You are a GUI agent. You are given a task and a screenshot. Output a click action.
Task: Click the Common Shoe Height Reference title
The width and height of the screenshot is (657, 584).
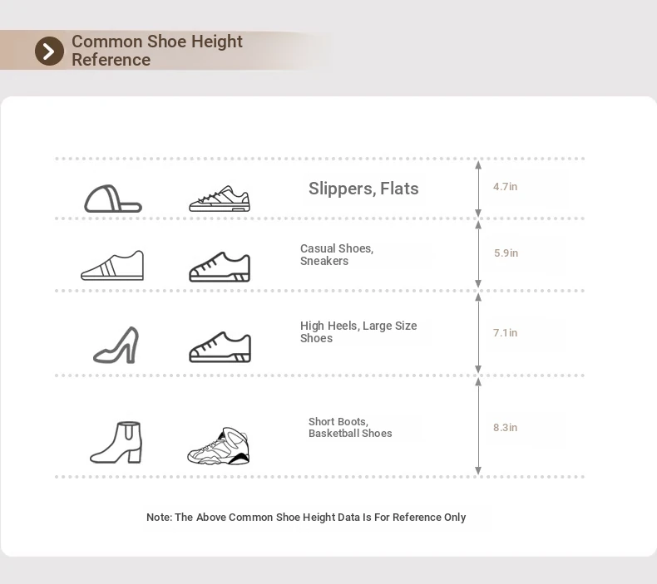157,51
